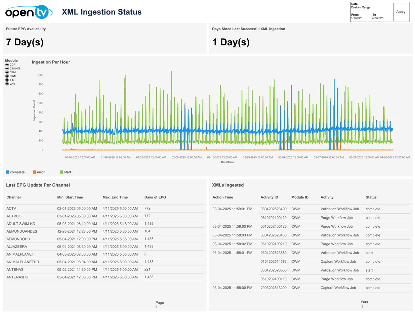The height and width of the screenshot is (313, 415).
Task: Toggle the orange error legend swatch
Action: click(34, 172)
